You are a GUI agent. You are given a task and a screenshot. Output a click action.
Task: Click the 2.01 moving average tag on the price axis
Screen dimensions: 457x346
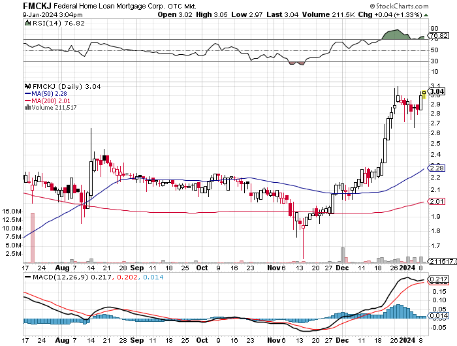click(x=437, y=202)
